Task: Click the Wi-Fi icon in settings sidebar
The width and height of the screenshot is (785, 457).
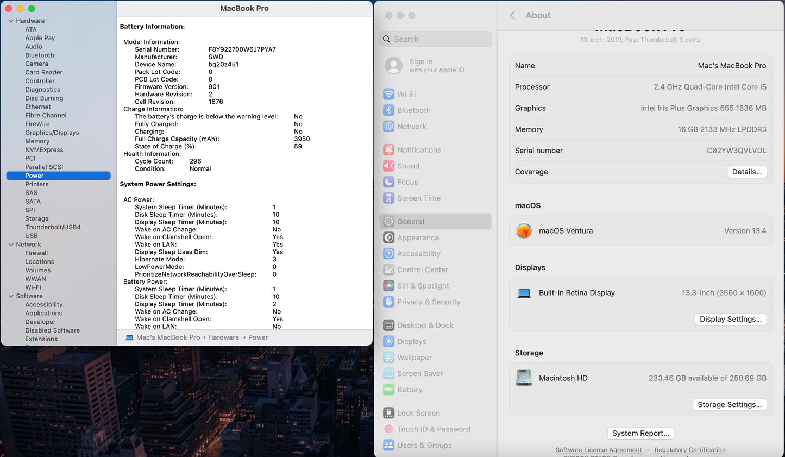Action: coord(388,94)
